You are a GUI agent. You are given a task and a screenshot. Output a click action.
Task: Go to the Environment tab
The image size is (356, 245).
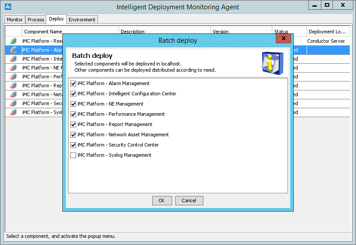click(x=82, y=20)
